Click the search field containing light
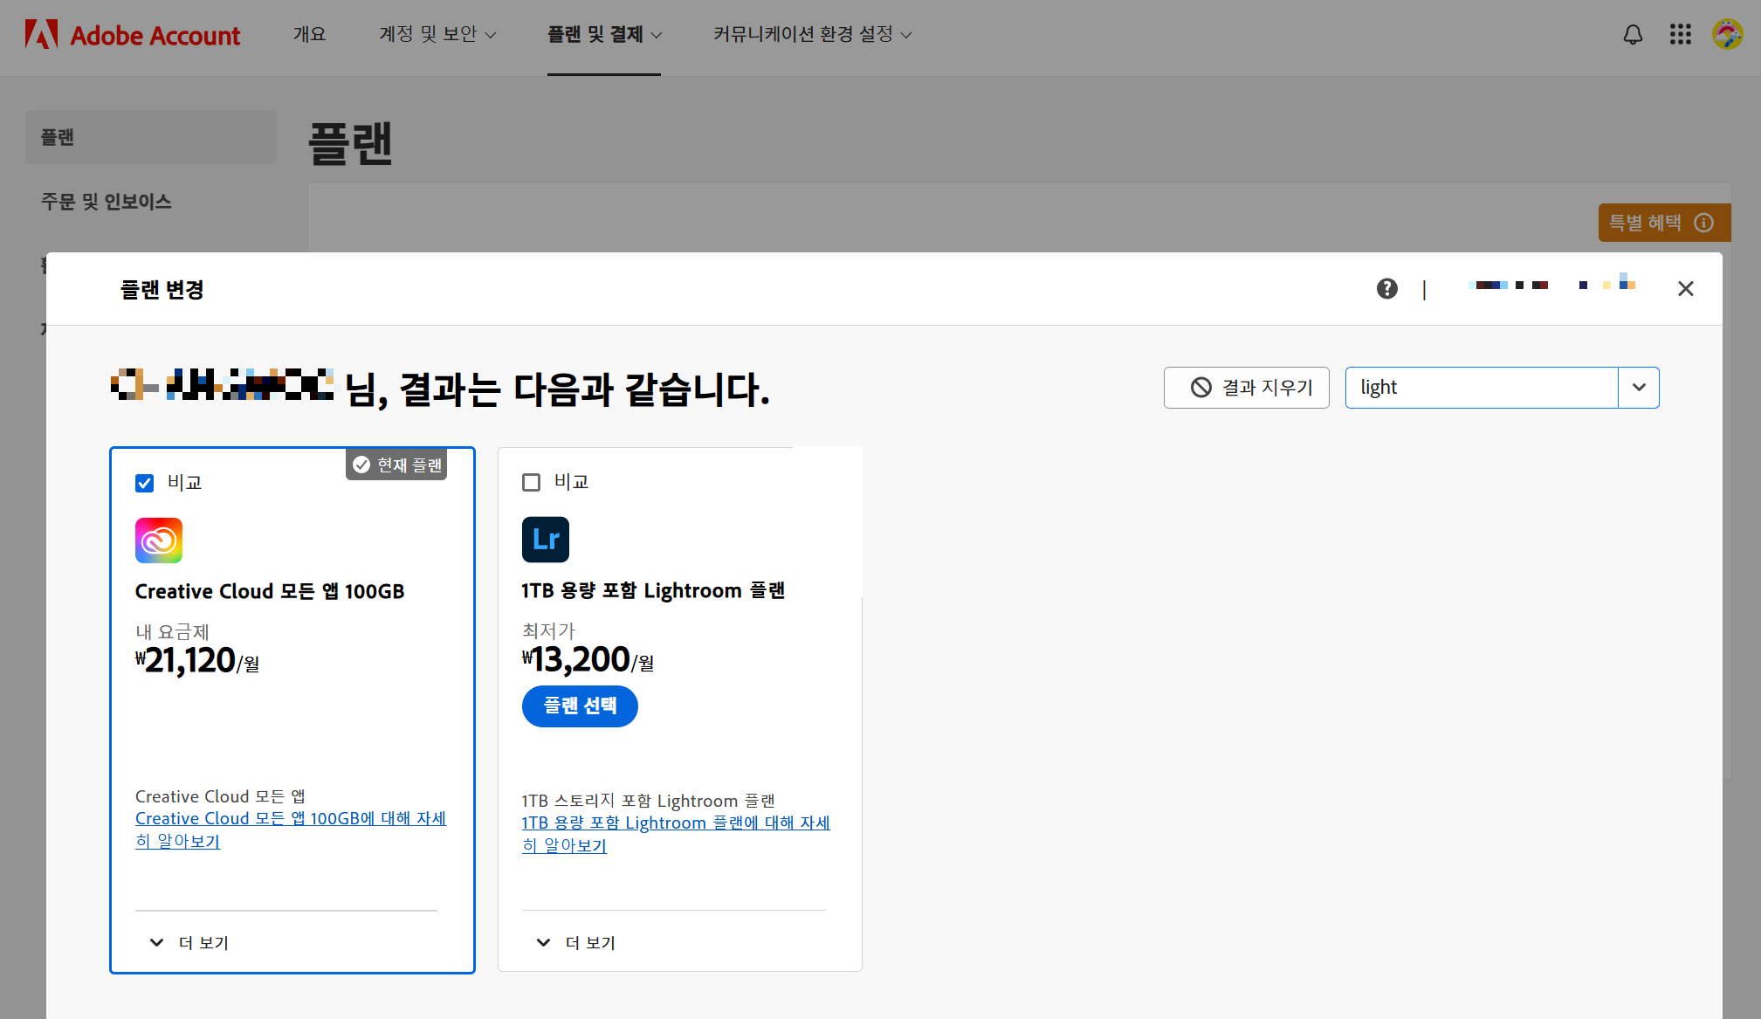 1481,388
